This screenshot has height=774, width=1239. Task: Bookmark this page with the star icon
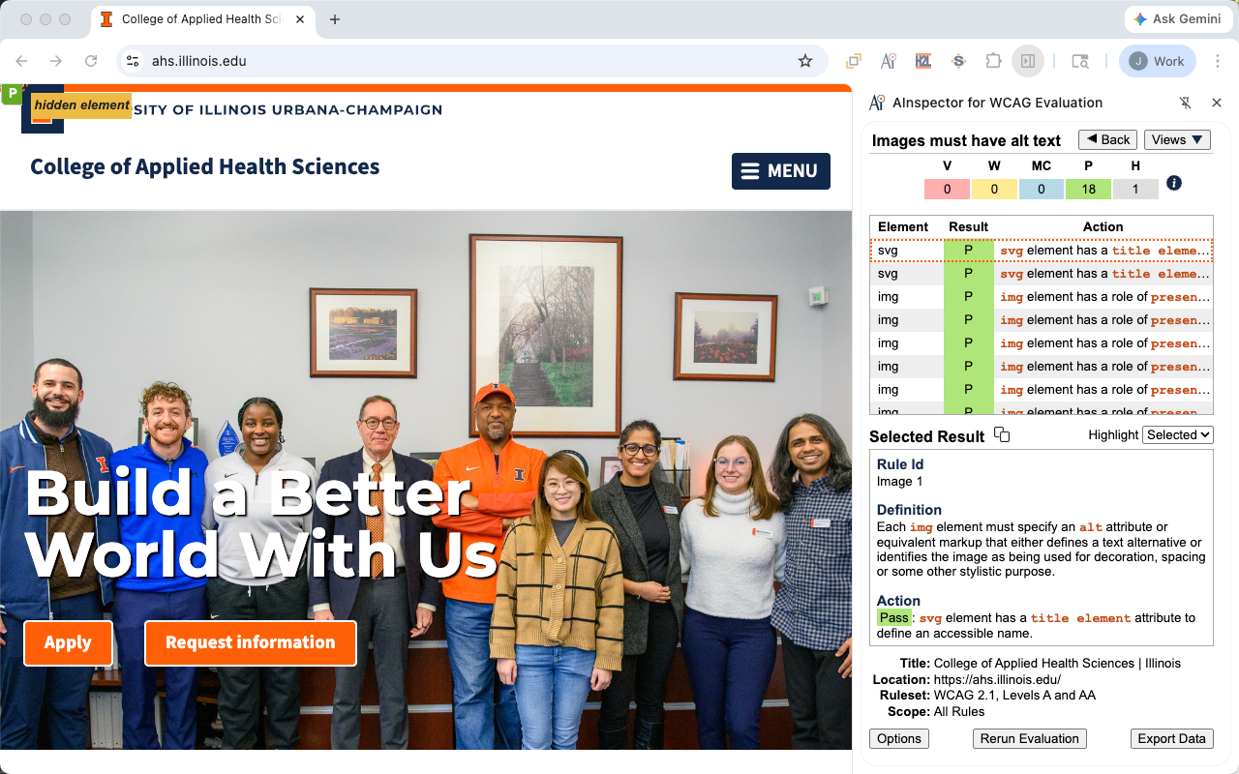coord(805,61)
